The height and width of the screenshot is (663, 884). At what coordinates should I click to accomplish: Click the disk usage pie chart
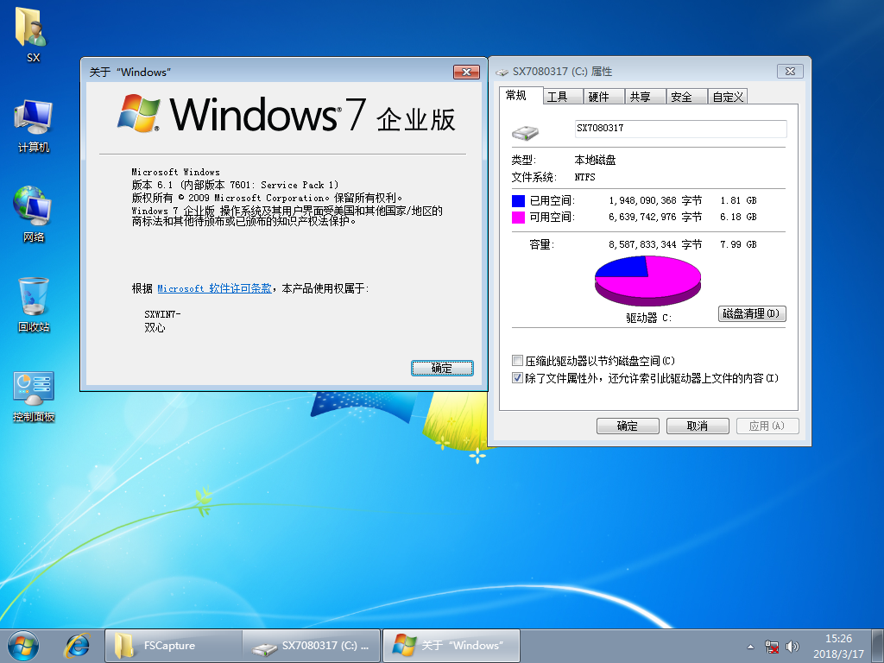[x=647, y=281]
